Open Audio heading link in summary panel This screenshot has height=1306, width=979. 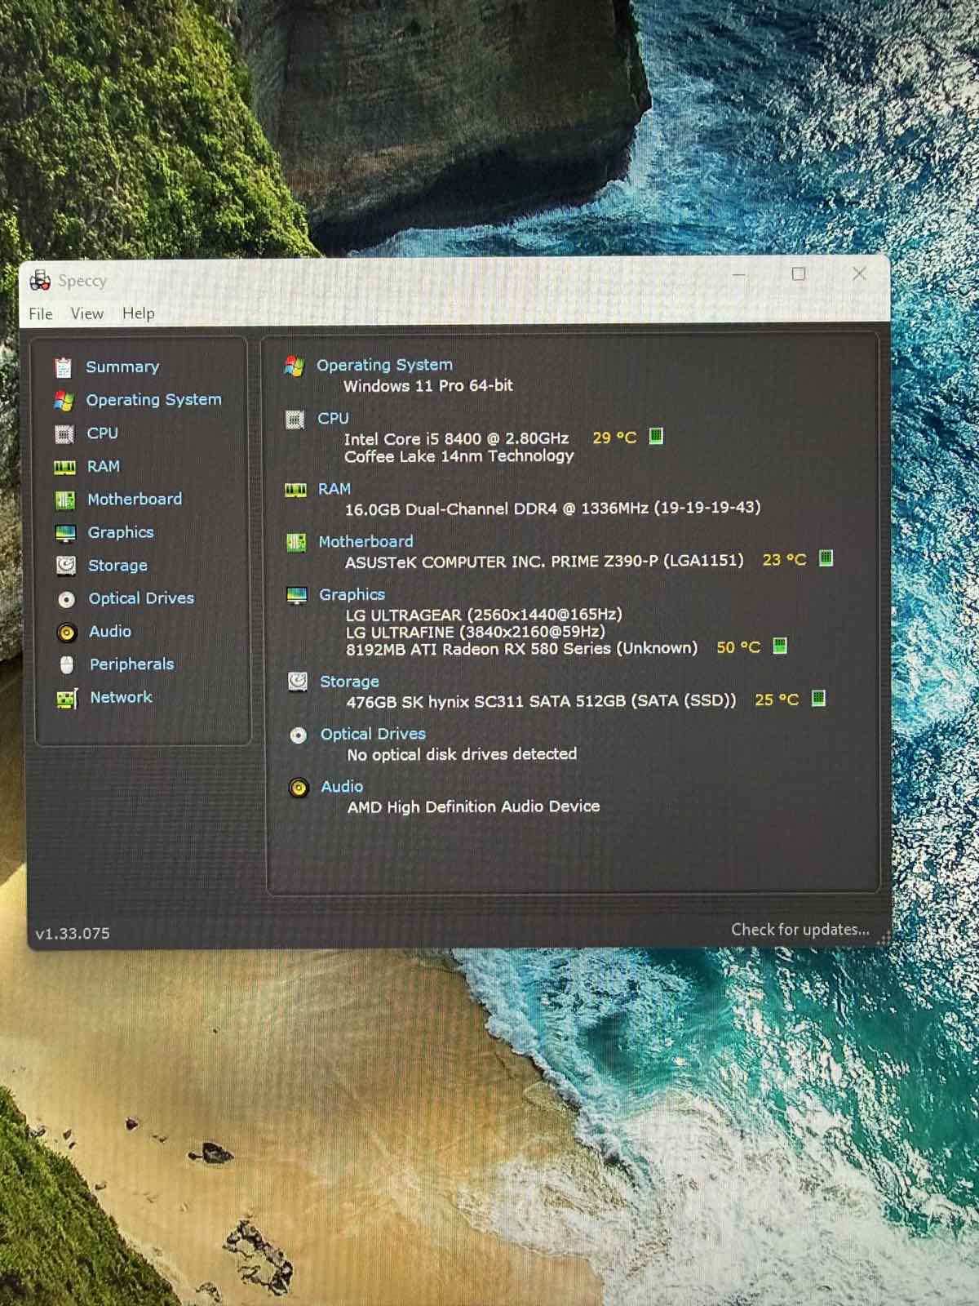(x=342, y=786)
